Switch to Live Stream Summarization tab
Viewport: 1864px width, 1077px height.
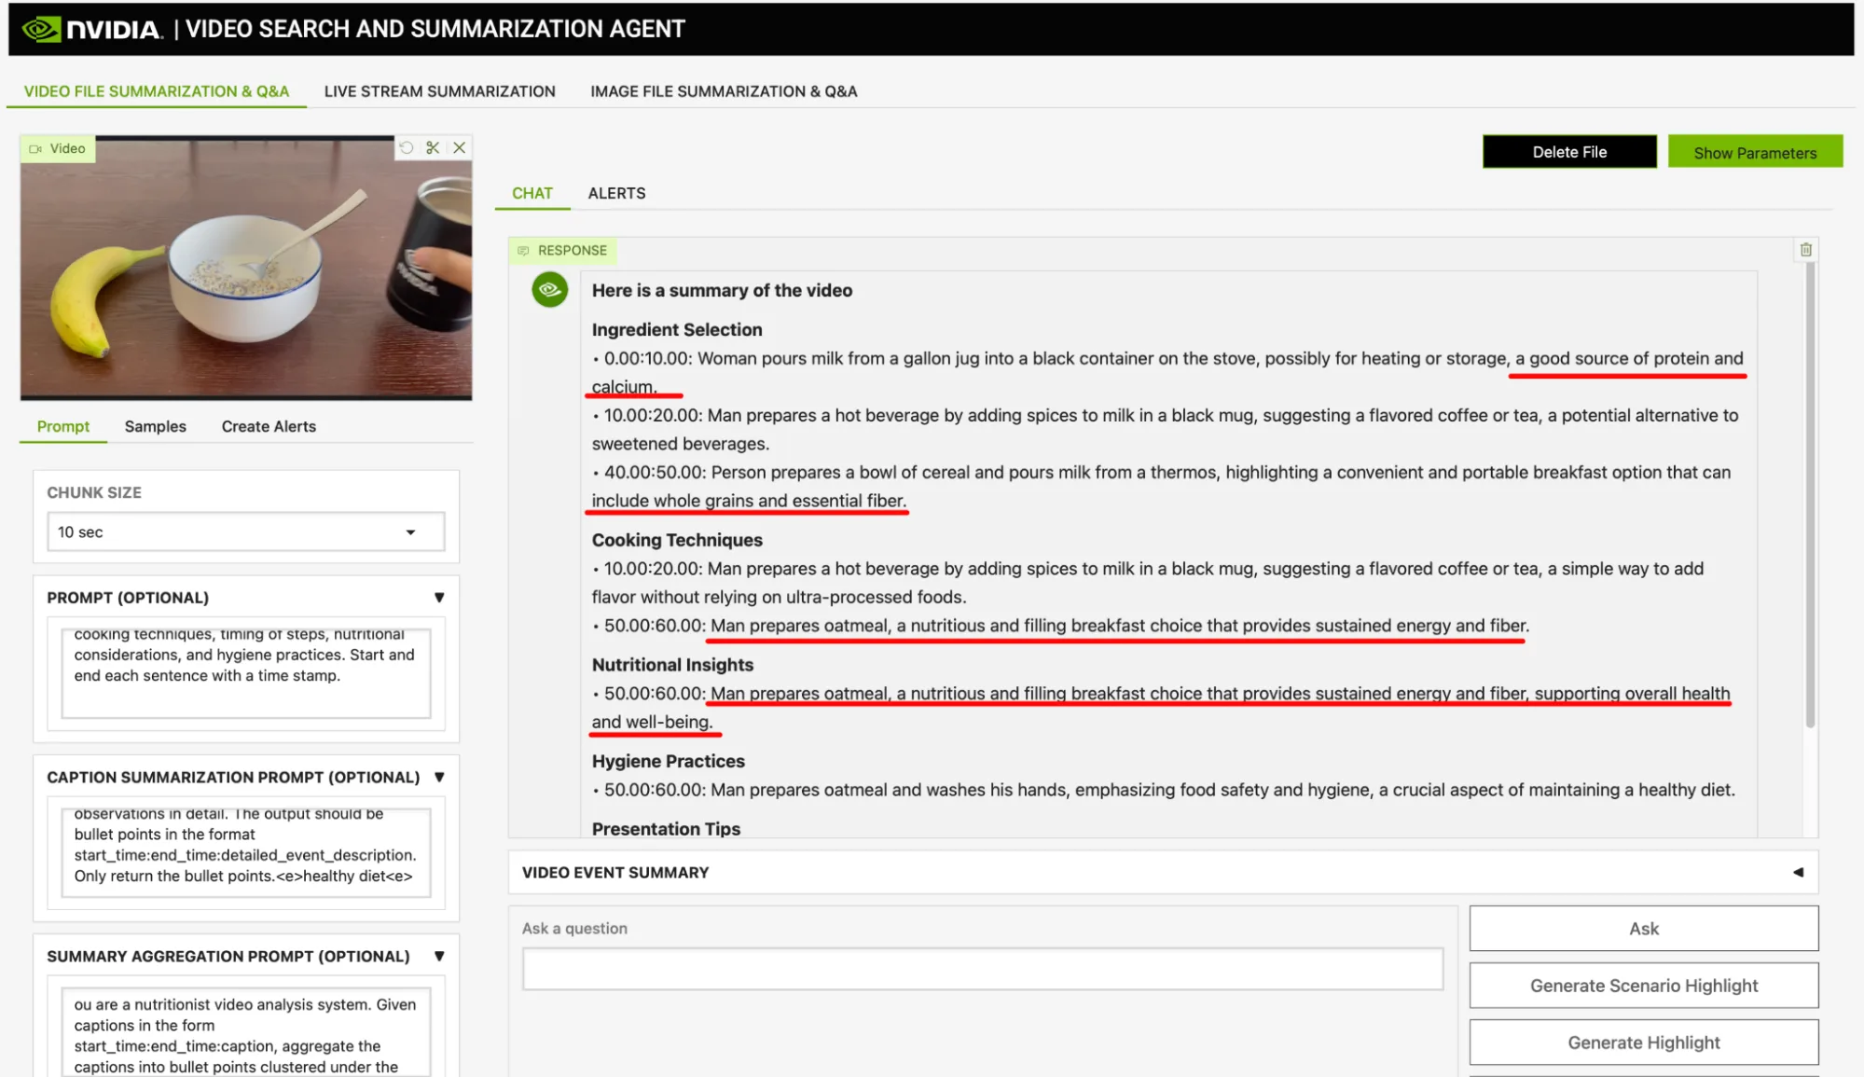tap(439, 91)
